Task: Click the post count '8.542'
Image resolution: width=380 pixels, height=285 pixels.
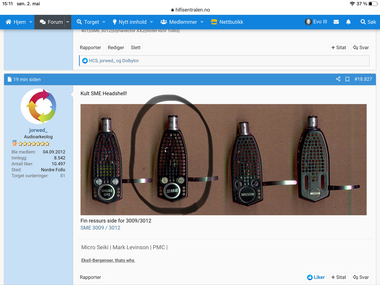Action: point(60,158)
